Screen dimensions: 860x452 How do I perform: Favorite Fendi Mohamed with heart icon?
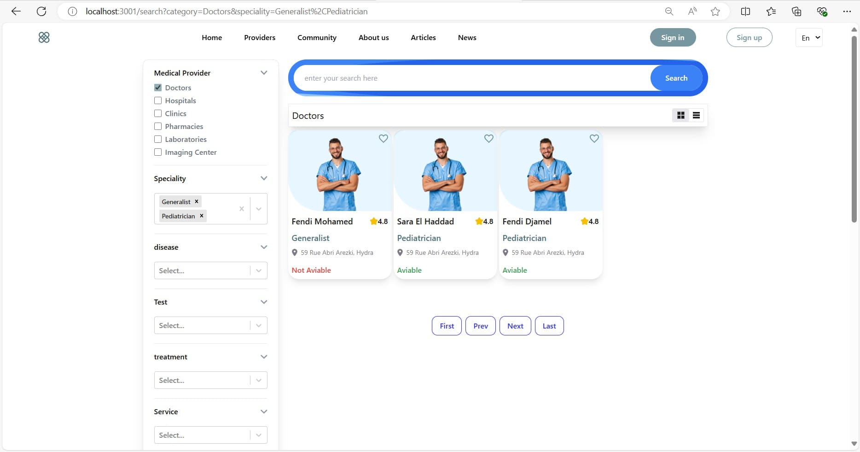point(383,138)
